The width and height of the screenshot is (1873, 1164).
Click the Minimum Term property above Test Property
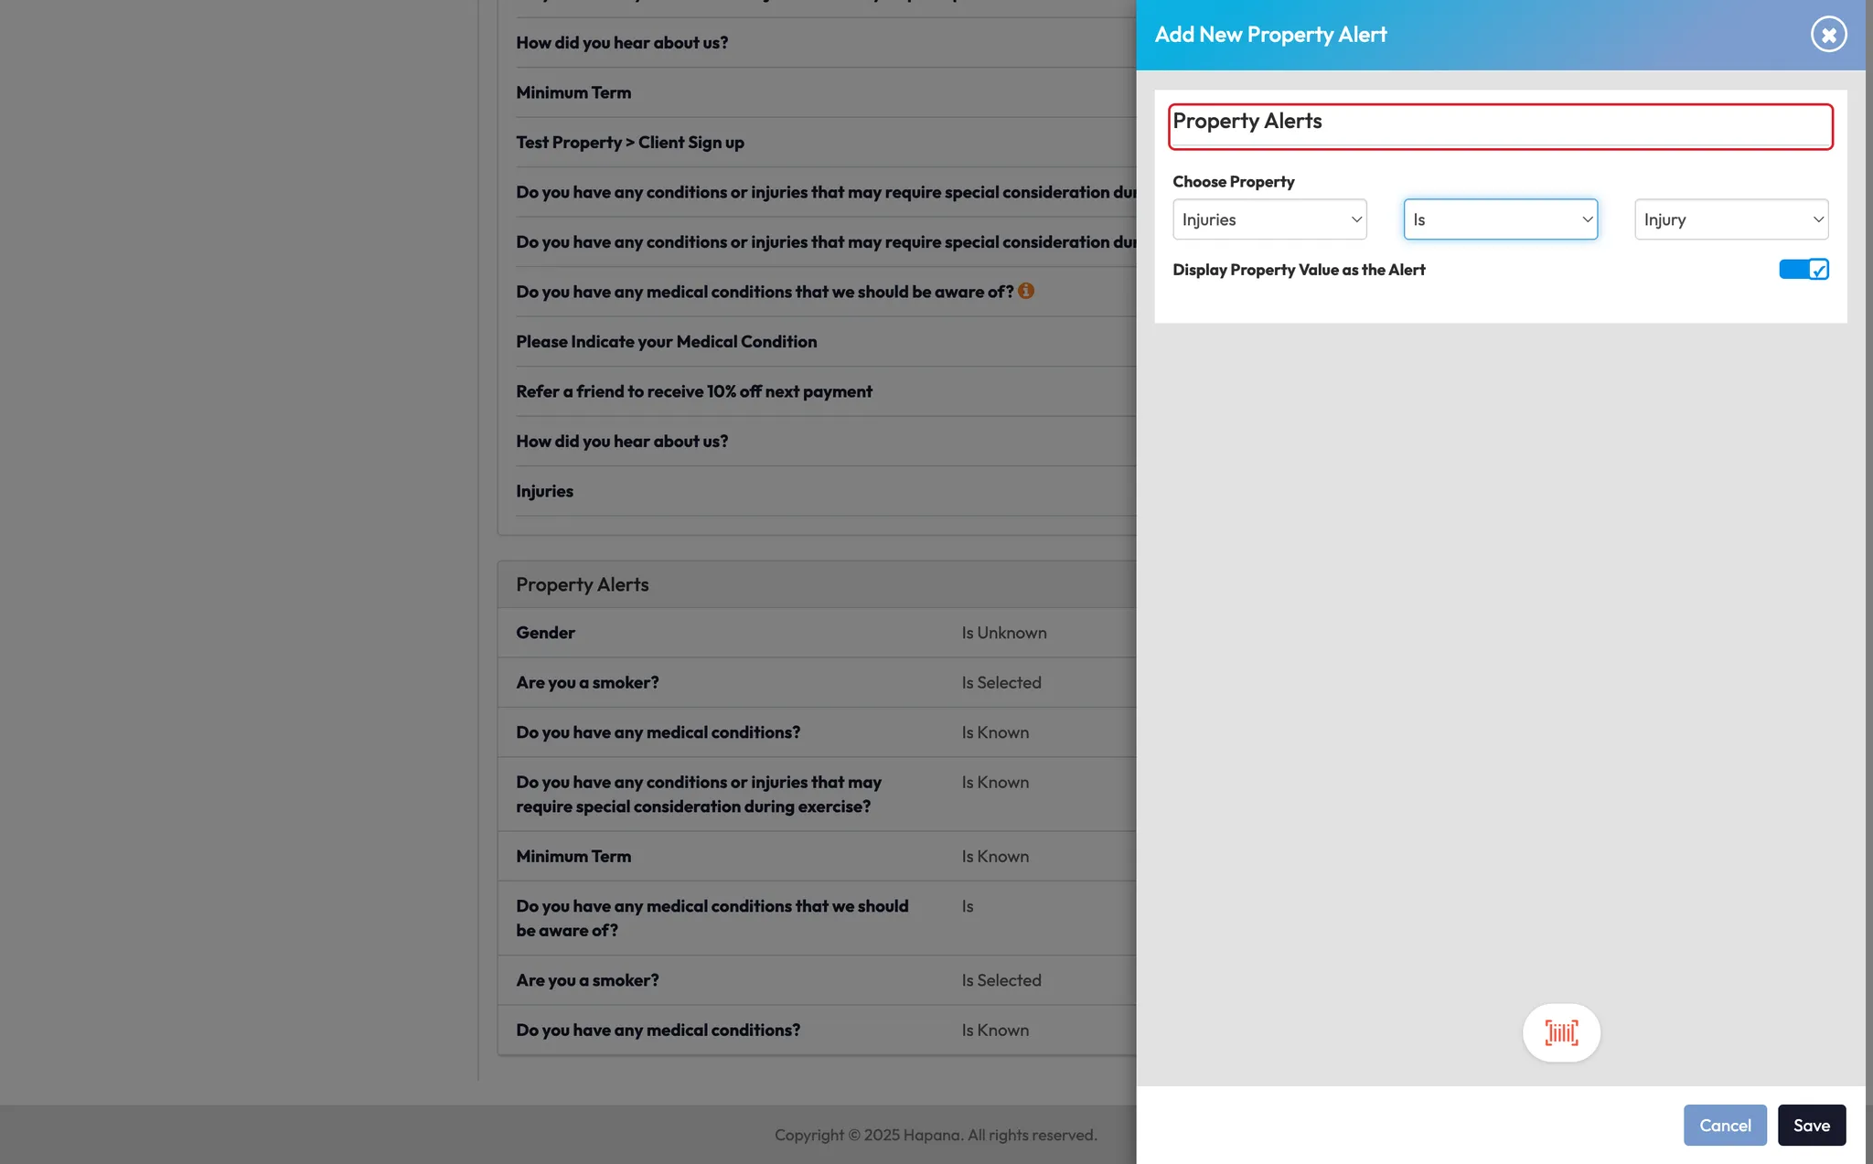pyautogui.click(x=573, y=92)
